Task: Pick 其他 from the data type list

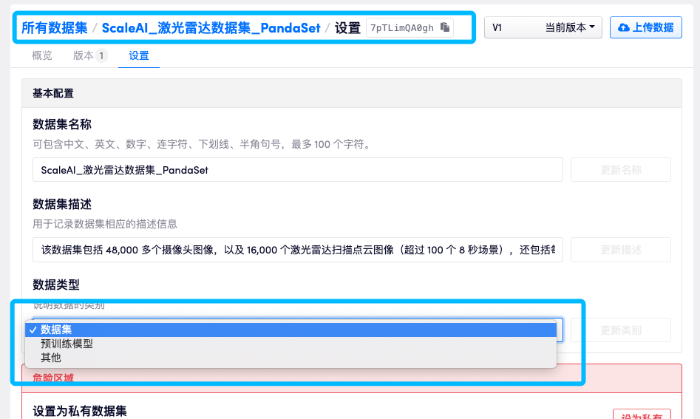Action: [51, 358]
